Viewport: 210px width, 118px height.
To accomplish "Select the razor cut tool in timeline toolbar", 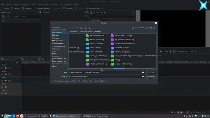I will pyautogui.click(x=43, y=59).
